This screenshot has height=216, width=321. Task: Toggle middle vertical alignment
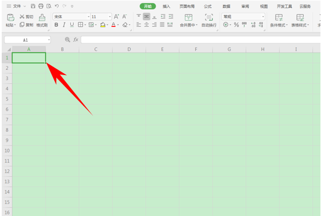click(146, 16)
